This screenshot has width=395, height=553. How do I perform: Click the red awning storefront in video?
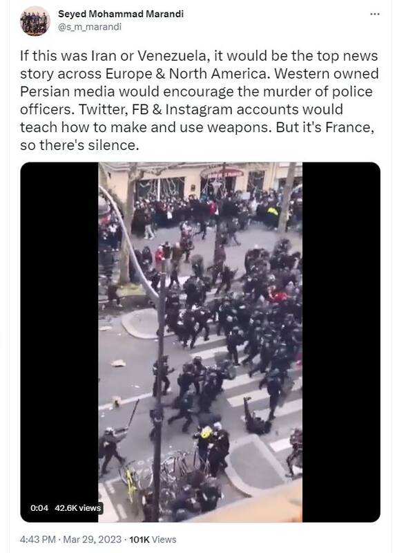pos(222,173)
